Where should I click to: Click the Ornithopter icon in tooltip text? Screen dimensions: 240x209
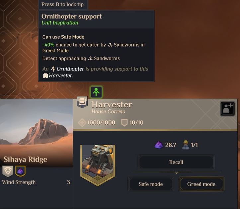(x=53, y=69)
